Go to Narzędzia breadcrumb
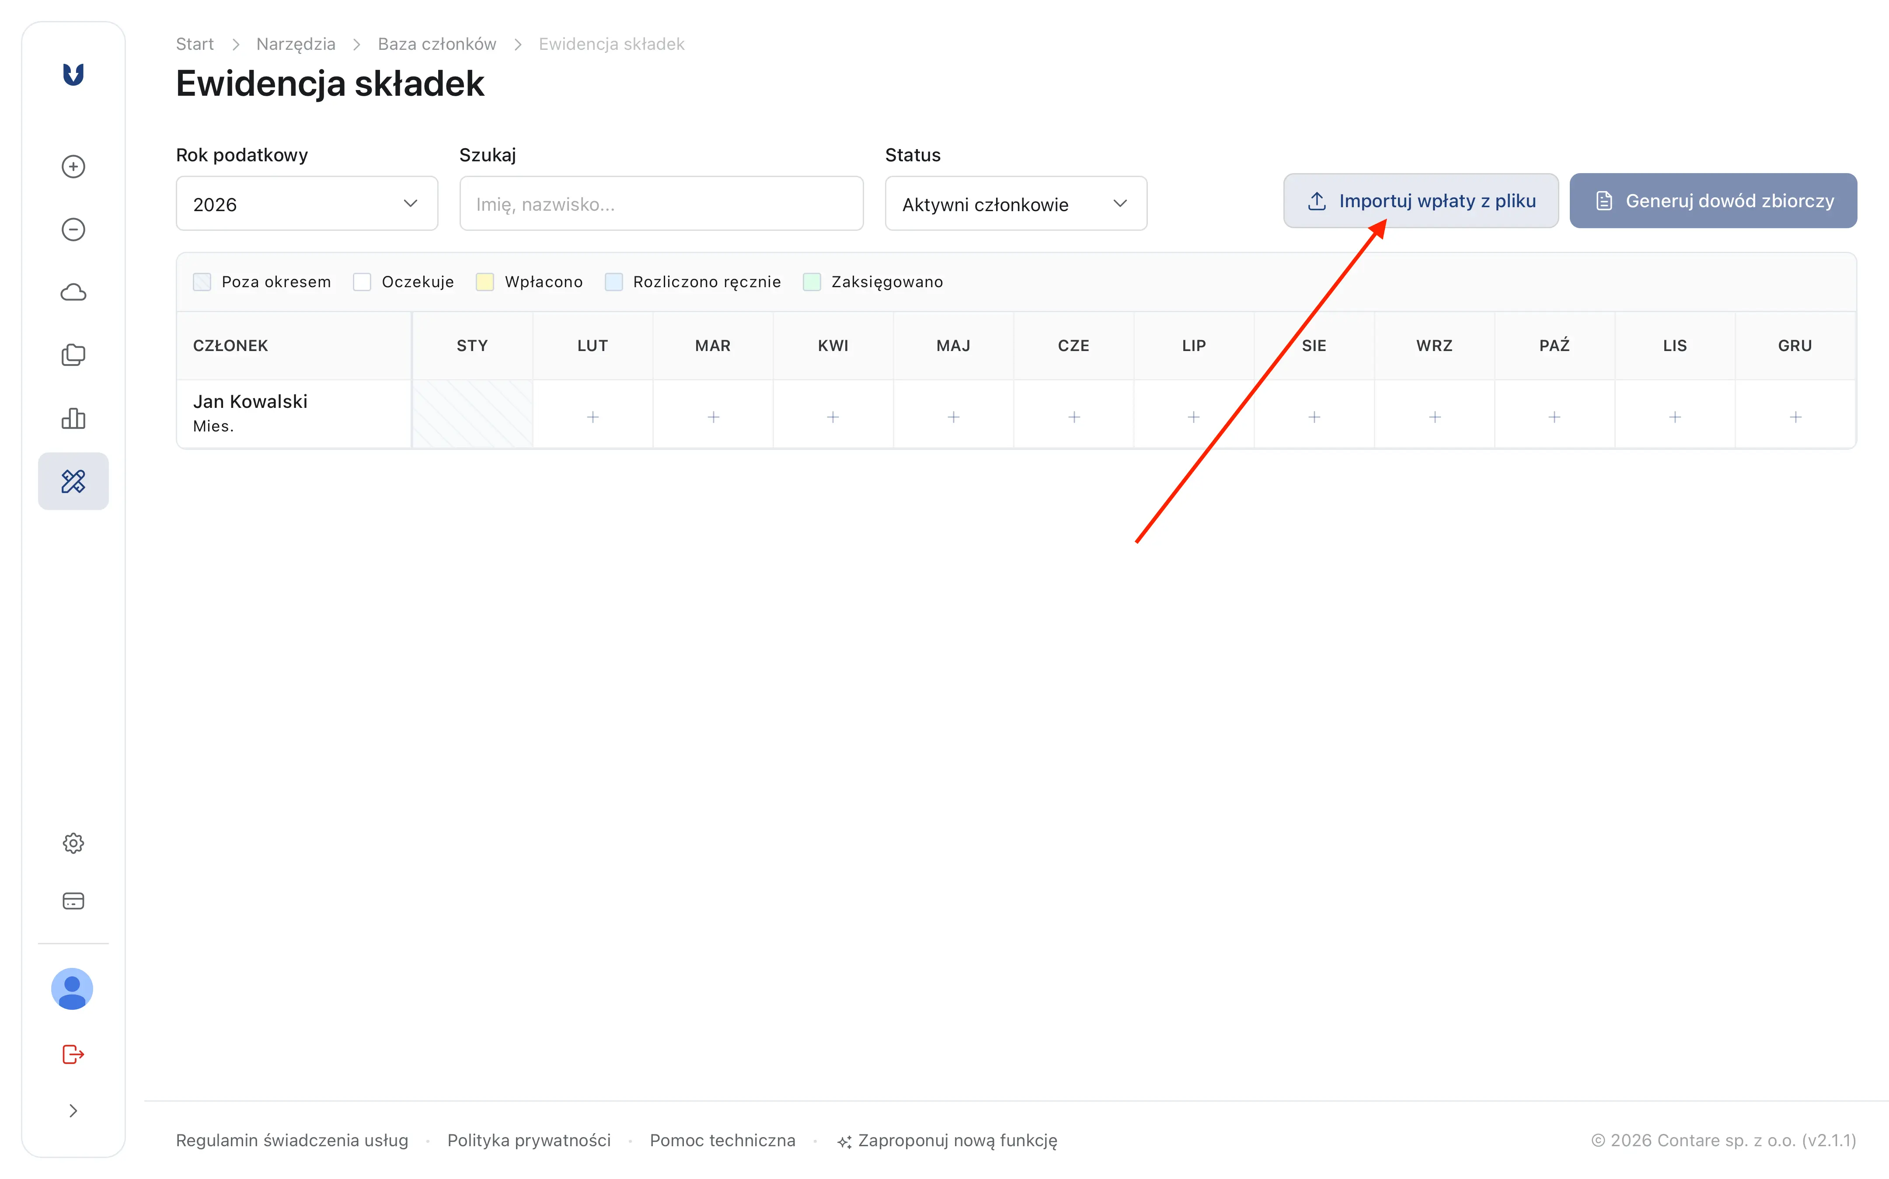 (x=296, y=44)
